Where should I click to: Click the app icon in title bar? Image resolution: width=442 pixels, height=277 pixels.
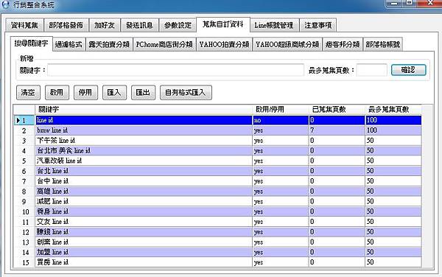[x=6, y=4]
